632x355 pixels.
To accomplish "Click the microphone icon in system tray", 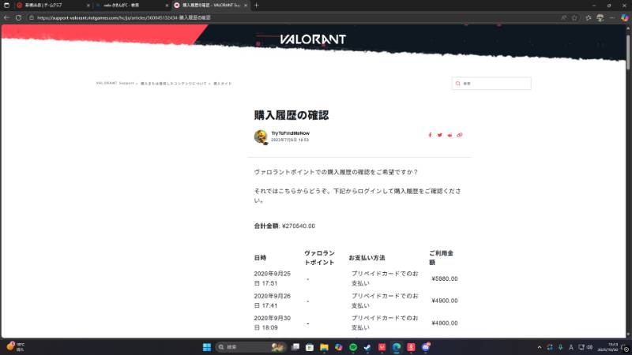I will point(561,347).
